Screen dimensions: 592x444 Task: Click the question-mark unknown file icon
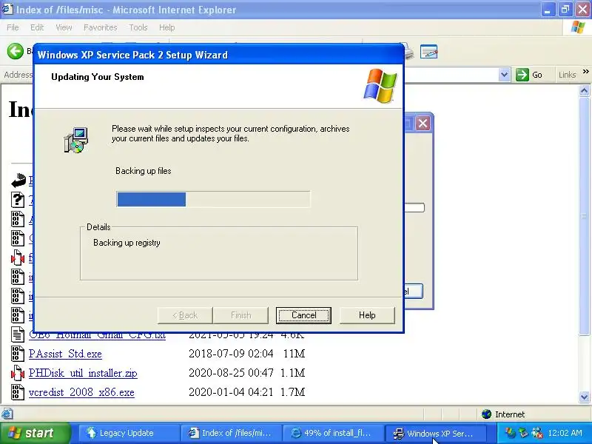coord(17,200)
